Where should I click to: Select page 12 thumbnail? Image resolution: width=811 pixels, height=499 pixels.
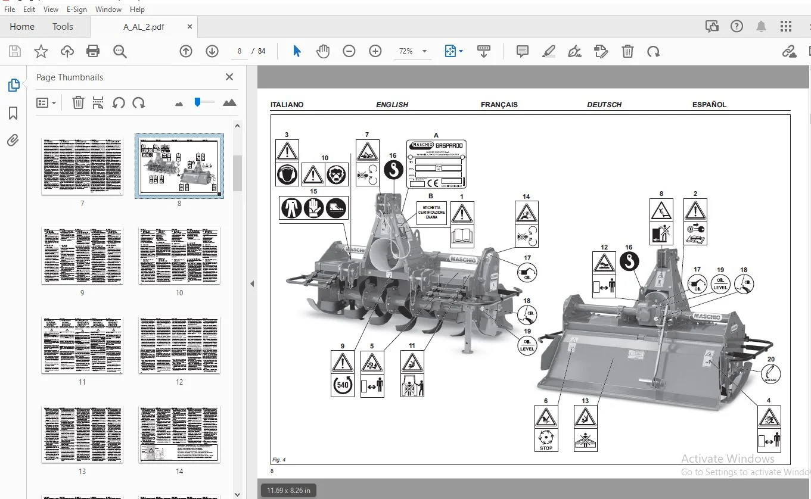click(179, 345)
